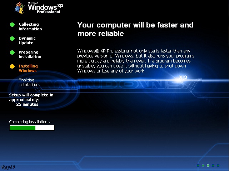Screen dimensions: 229x171
Task: Click the Completing installation progress bar
Action: pos(32,128)
